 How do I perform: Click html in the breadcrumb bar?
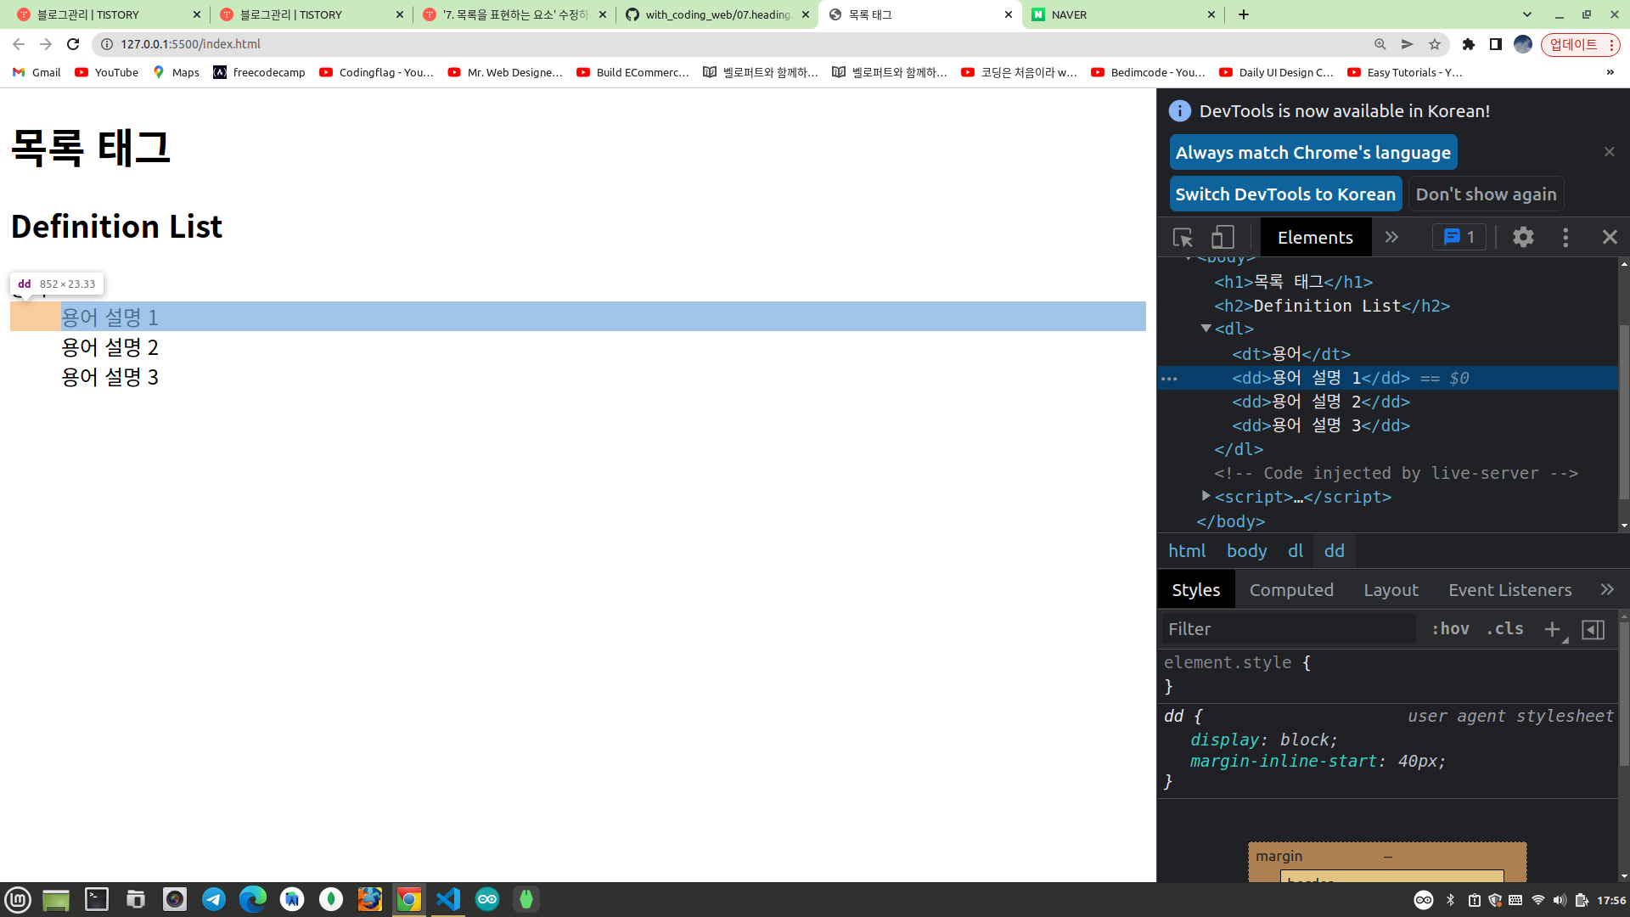tap(1186, 551)
